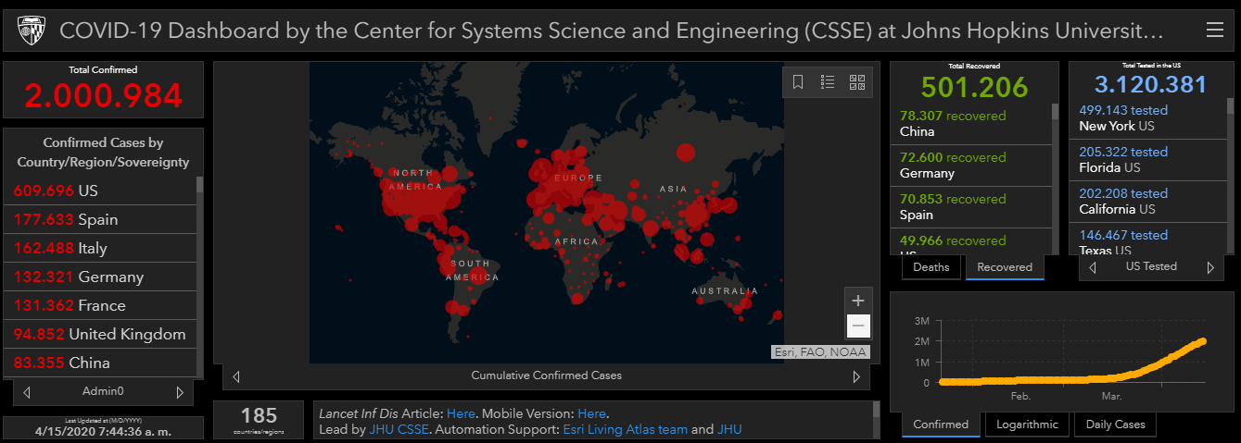Click 78.307 recovered China entry

pyautogui.click(x=972, y=124)
